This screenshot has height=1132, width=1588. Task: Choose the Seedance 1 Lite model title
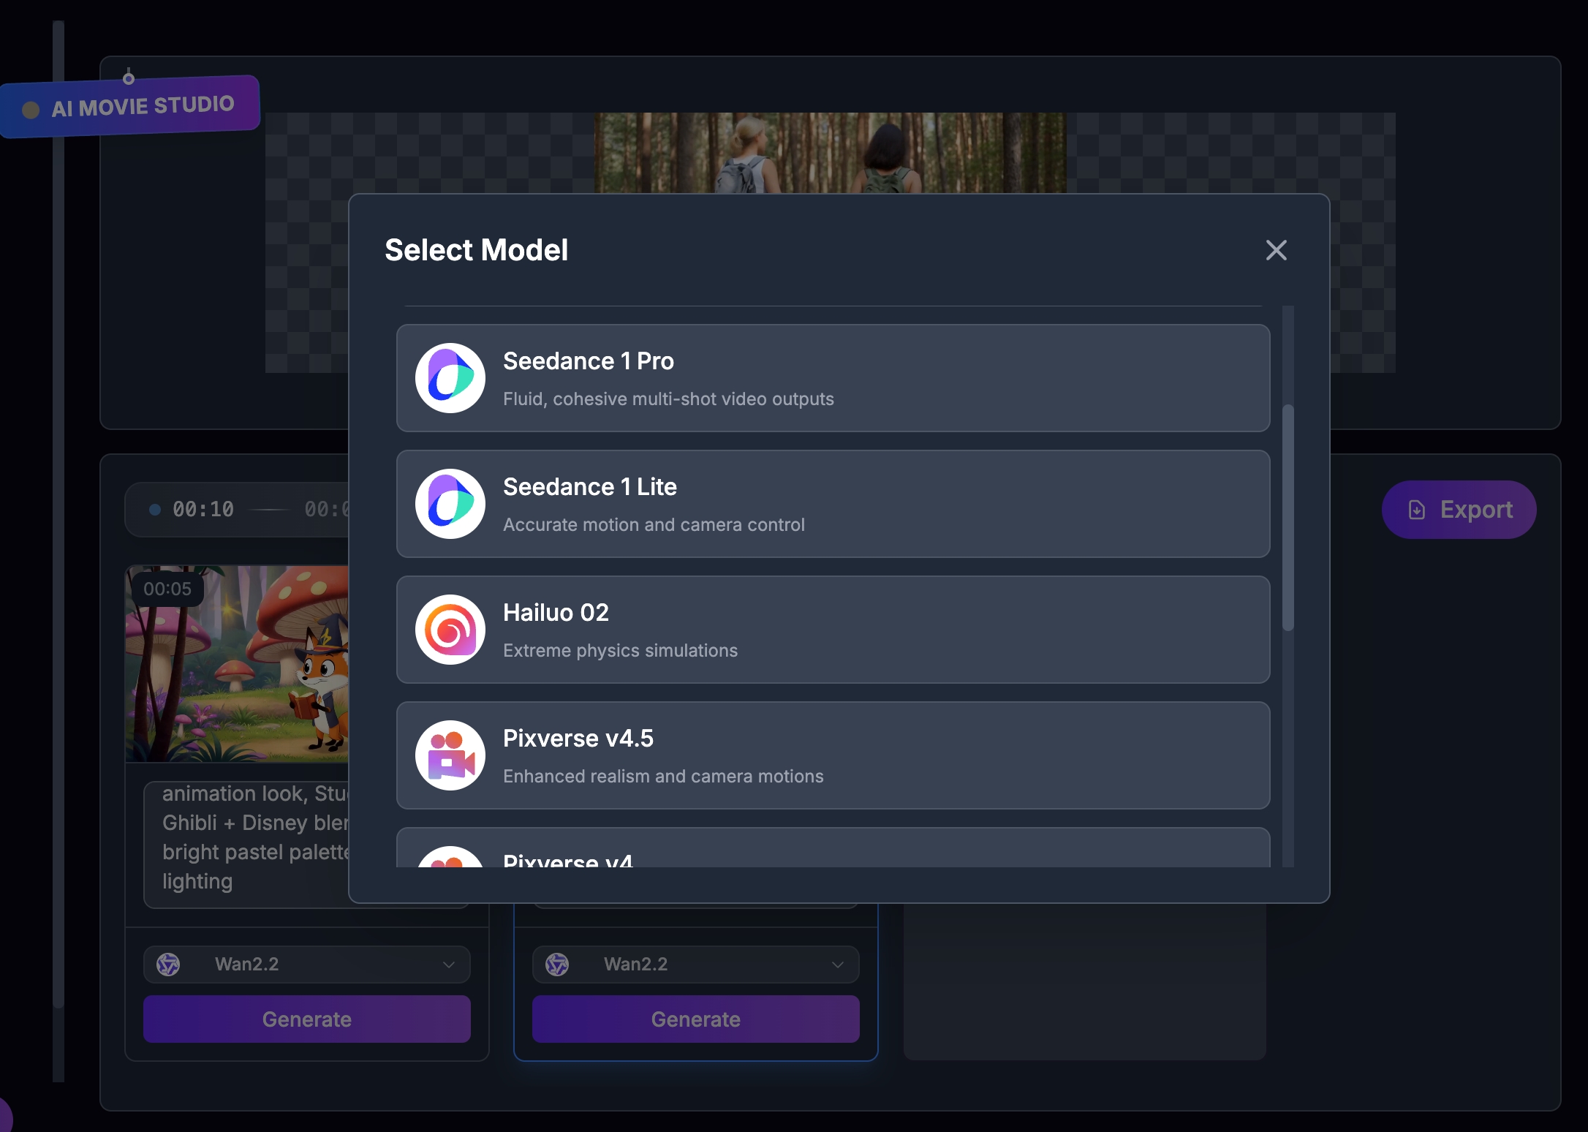pyautogui.click(x=590, y=487)
